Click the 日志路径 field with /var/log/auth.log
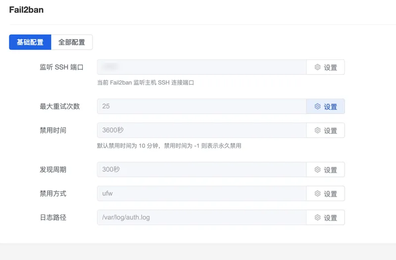The image size is (396, 260). (x=201, y=217)
